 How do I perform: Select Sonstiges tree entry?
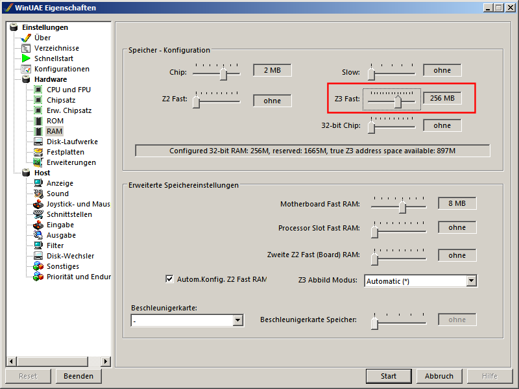tap(62, 266)
